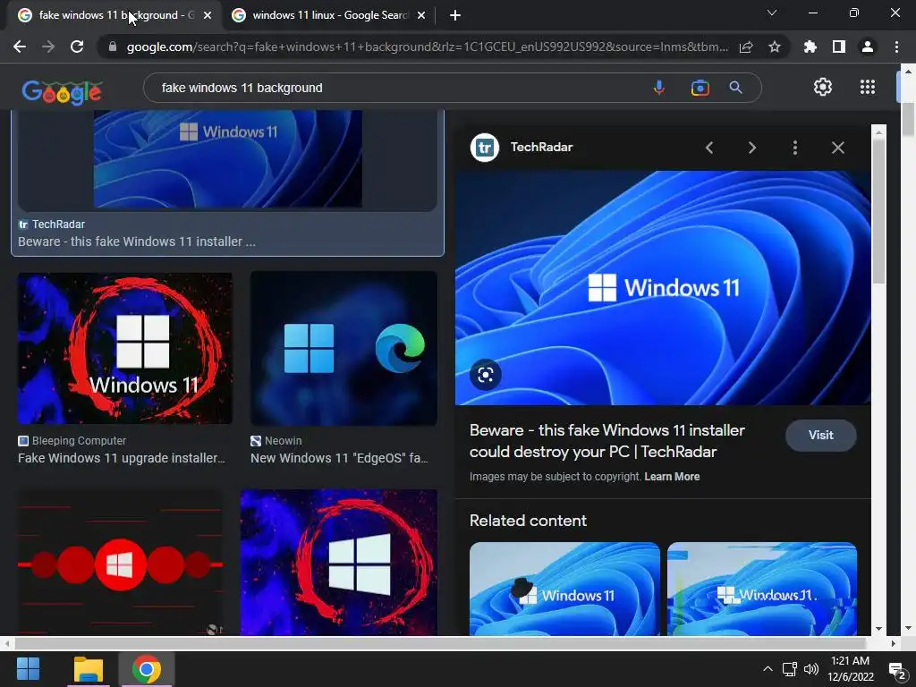Click the browser forward arrow
The image size is (916, 687).
tap(48, 47)
